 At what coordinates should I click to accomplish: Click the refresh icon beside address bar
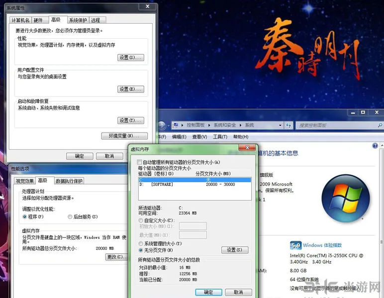click(x=288, y=125)
